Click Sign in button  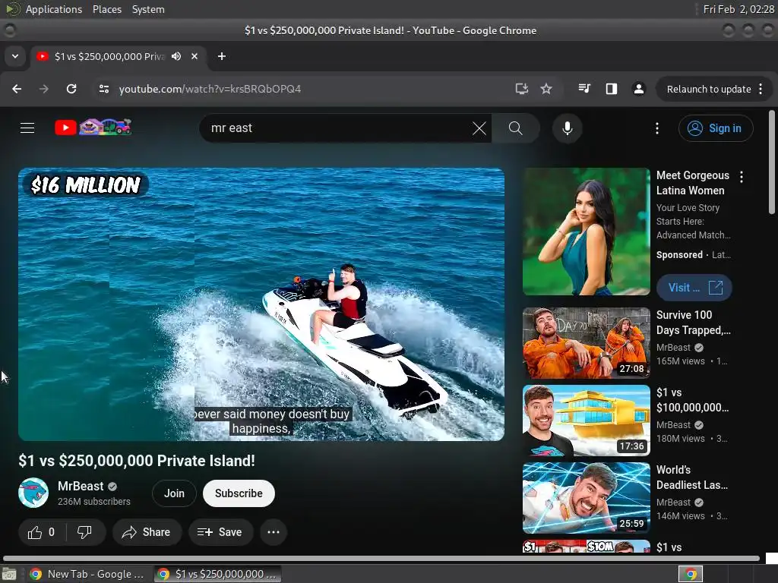tap(716, 128)
